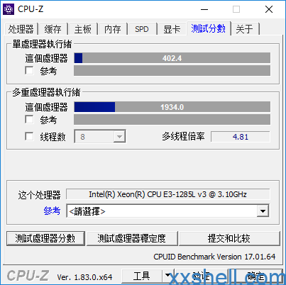Click the single-thread score bar 402.4
This screenshot has width=286, height=285.
coord(172,58)
